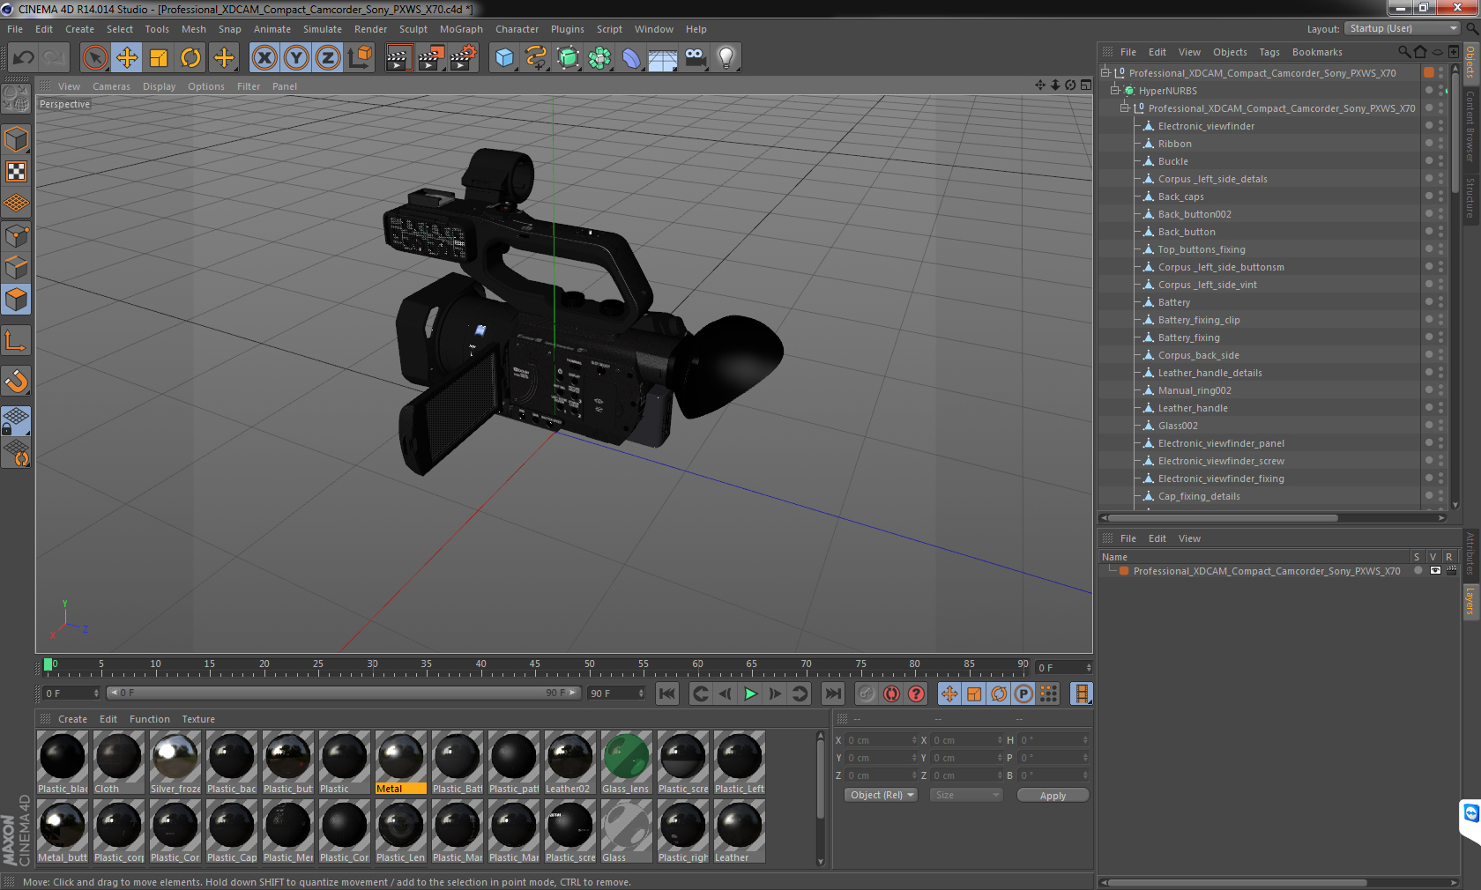Toggle Z axis lock
This screenshot has width=1481, height=890.
point(328,58)
